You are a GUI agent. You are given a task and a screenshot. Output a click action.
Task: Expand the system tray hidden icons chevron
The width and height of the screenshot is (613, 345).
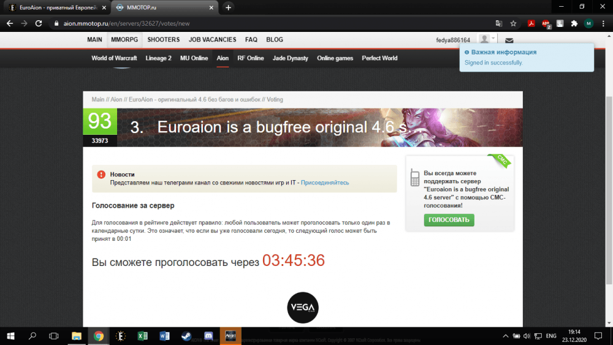pyautogui.click(x=506, y=336)
